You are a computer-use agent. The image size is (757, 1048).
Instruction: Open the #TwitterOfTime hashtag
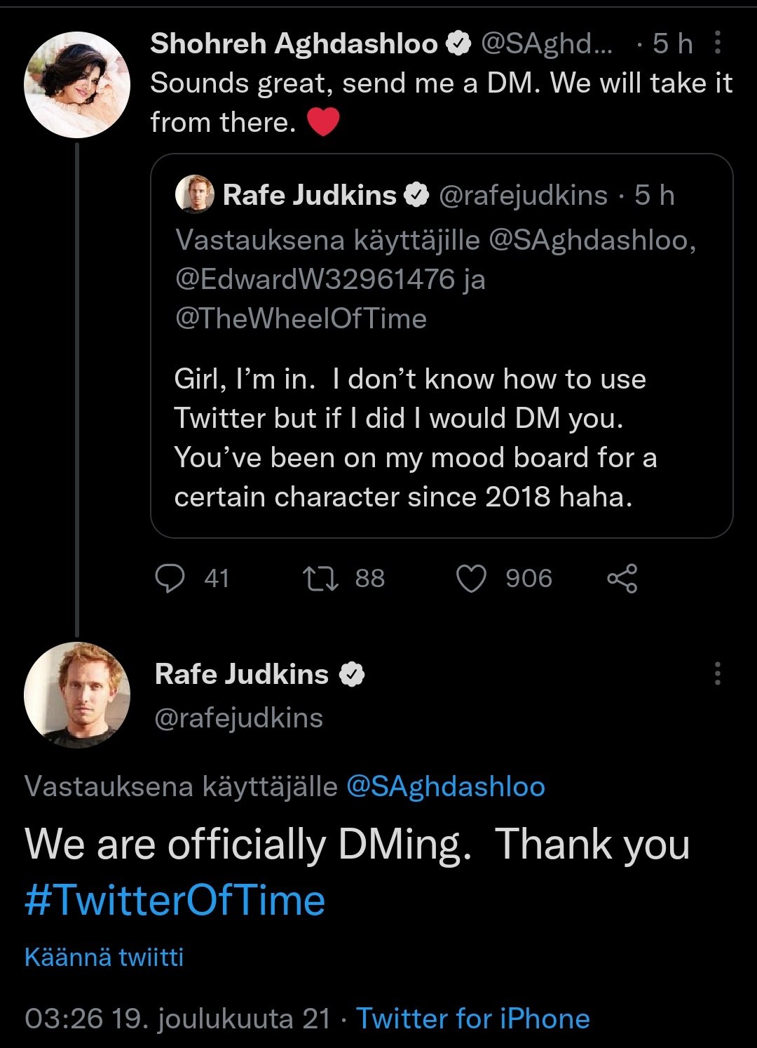175,901
